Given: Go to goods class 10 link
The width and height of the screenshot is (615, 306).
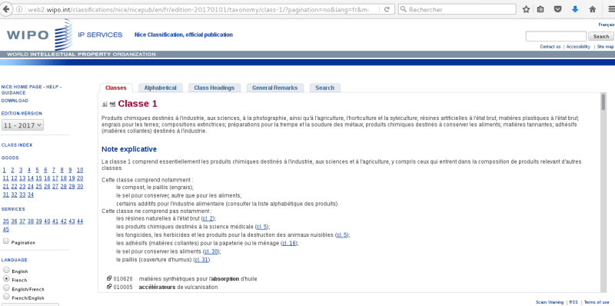Looking at the screenshot, I should click(80, 170).
